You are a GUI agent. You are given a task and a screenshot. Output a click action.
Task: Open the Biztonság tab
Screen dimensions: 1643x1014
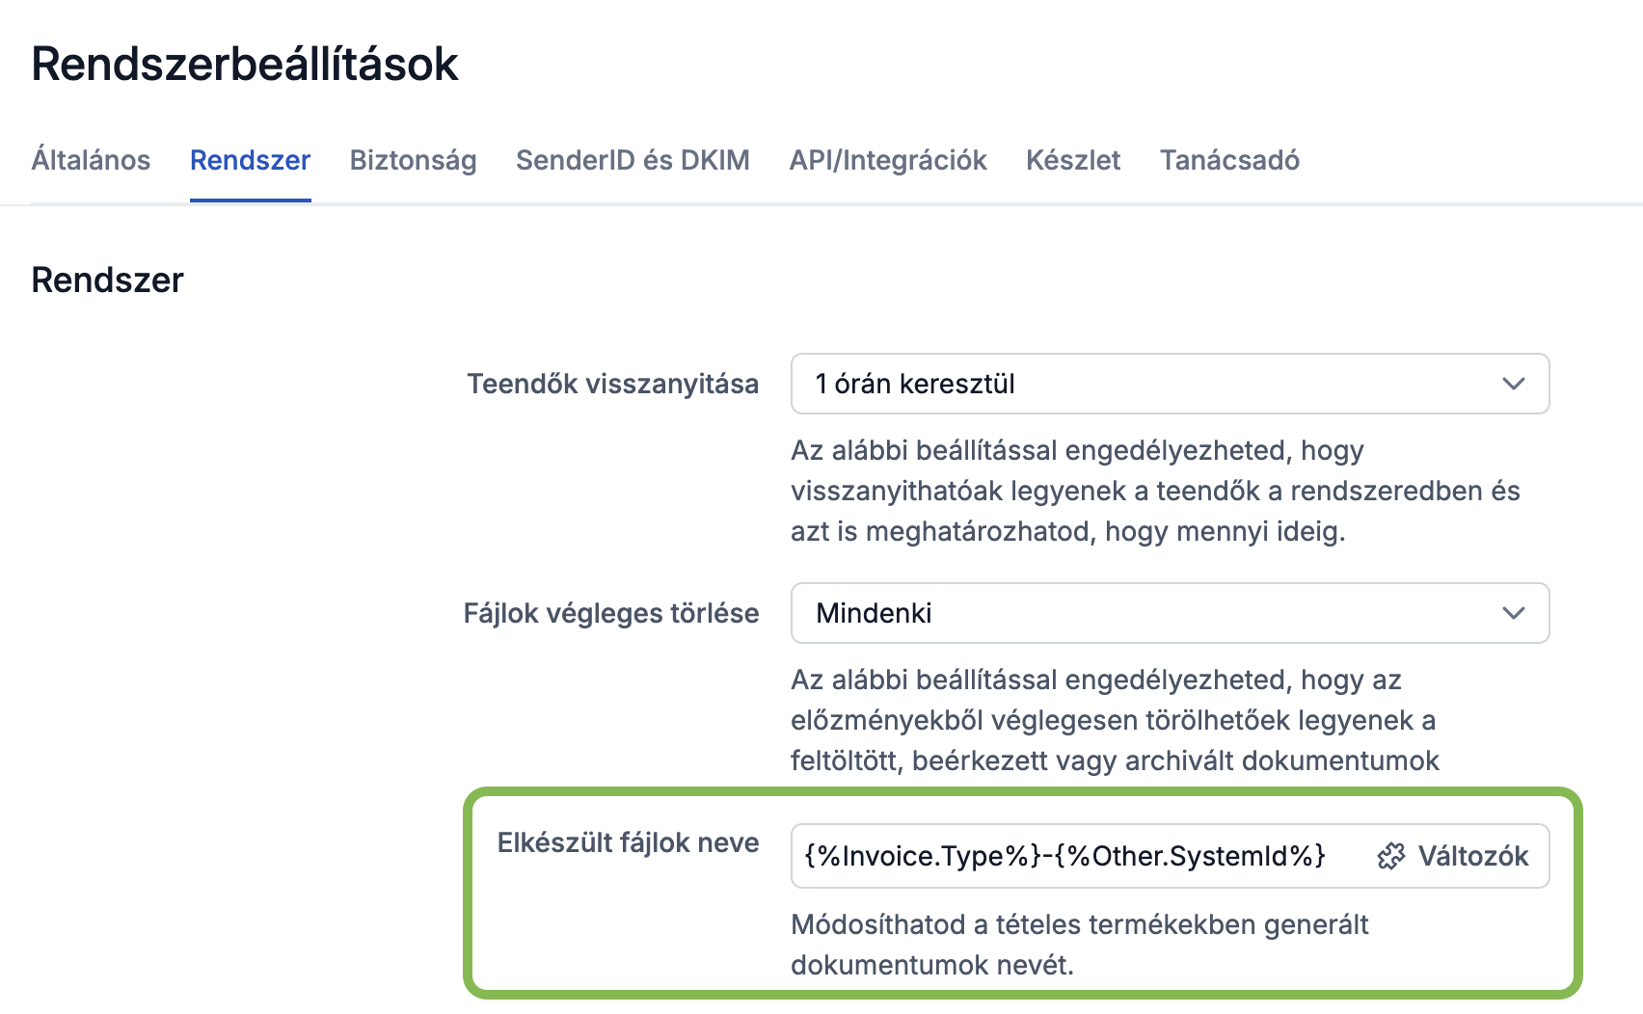pyautogui.click(x=413, y=160)
